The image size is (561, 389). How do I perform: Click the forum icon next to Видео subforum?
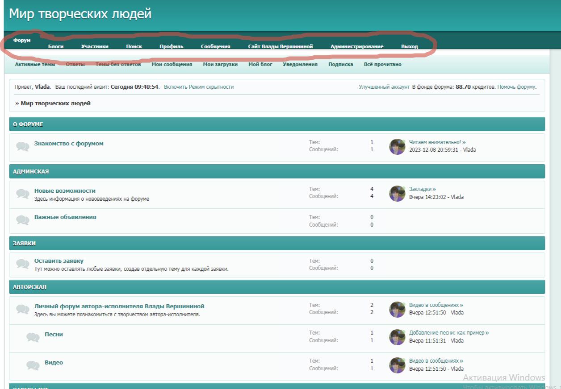coord(33,365)
